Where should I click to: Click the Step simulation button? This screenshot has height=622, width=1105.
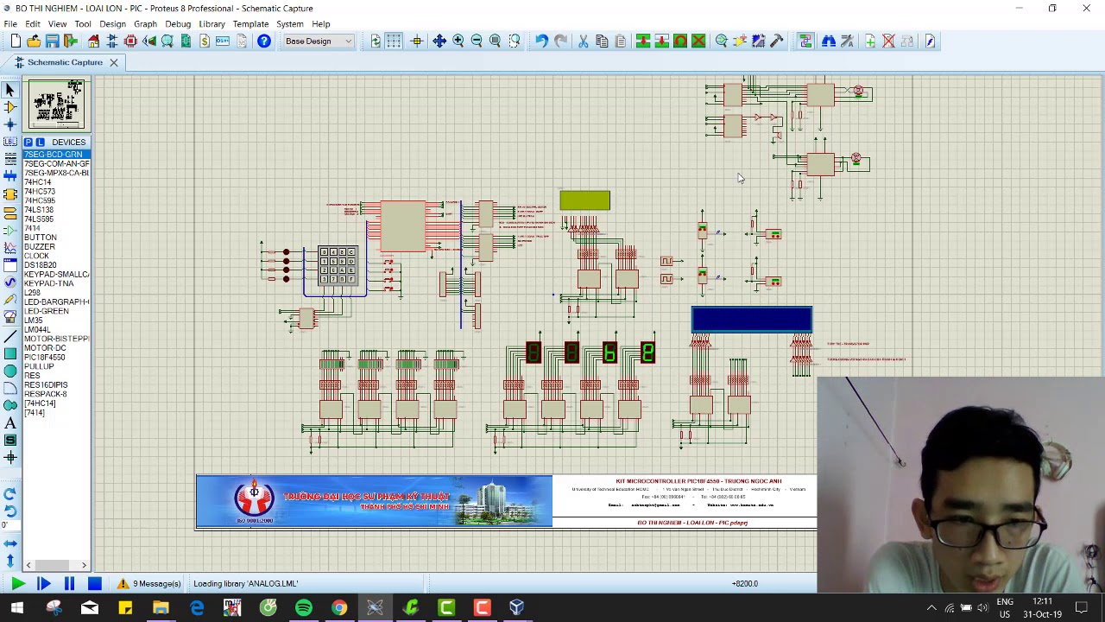pyautogui.click(x=43, y=584)
